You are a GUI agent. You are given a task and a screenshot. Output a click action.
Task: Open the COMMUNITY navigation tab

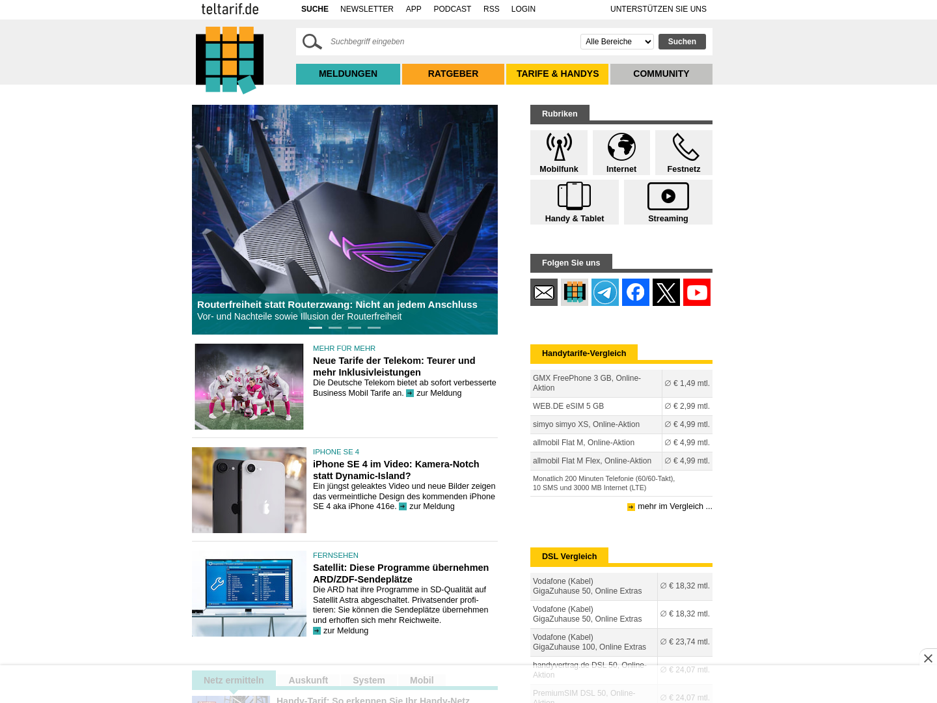(661, 74)
